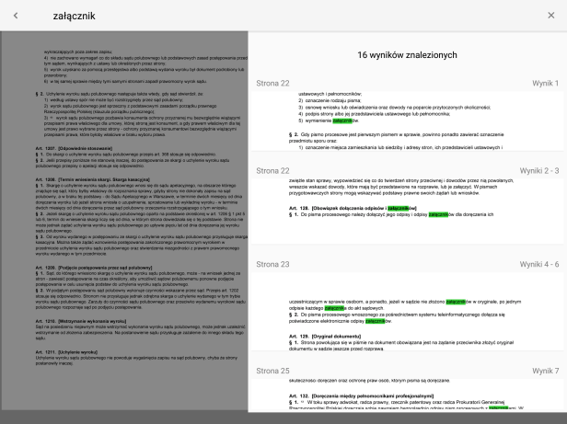Clear the search with the X icon
Screen dimensions: 567x424
tap(550, 15)
